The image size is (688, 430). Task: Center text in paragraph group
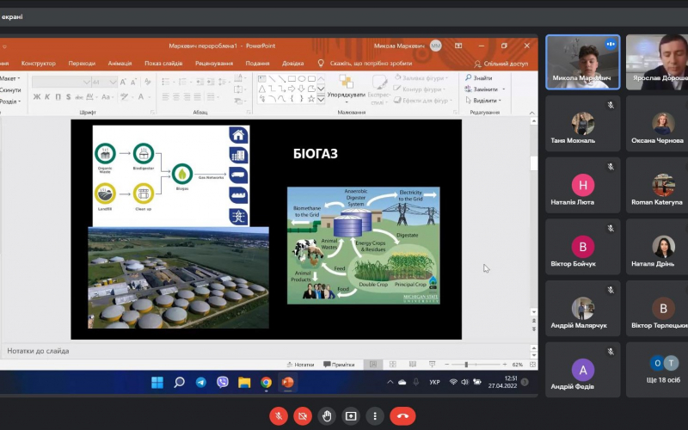(x=176, y=96)
